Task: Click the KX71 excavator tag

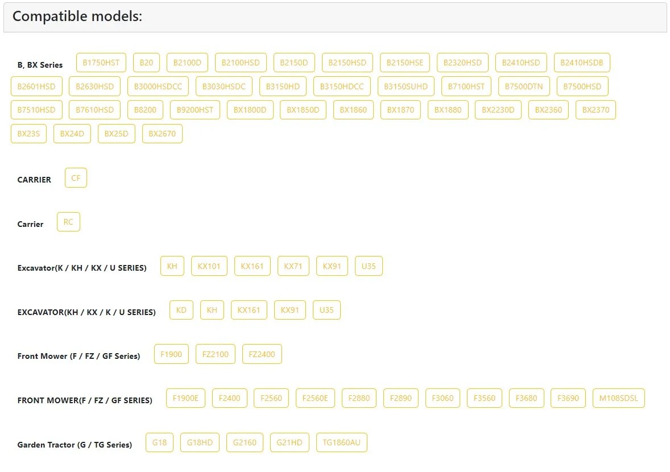Action: 293,266
